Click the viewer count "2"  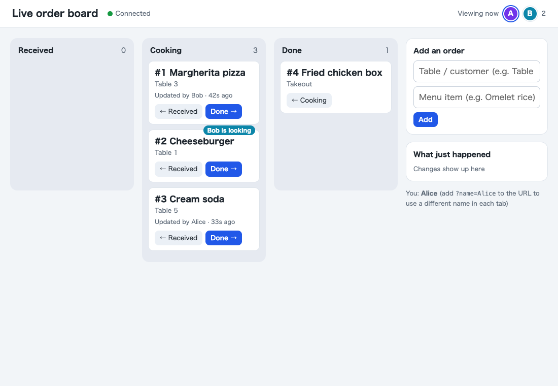tap(543, 14)
